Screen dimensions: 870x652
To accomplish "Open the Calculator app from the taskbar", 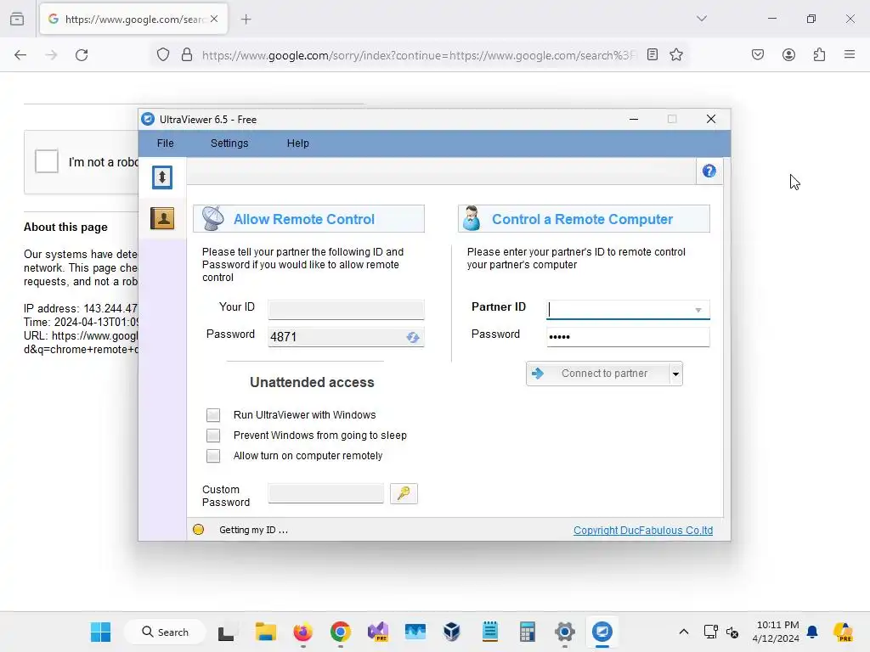I will coord(527,632).
